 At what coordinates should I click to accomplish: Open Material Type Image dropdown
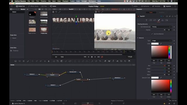(x=161, y=41)
